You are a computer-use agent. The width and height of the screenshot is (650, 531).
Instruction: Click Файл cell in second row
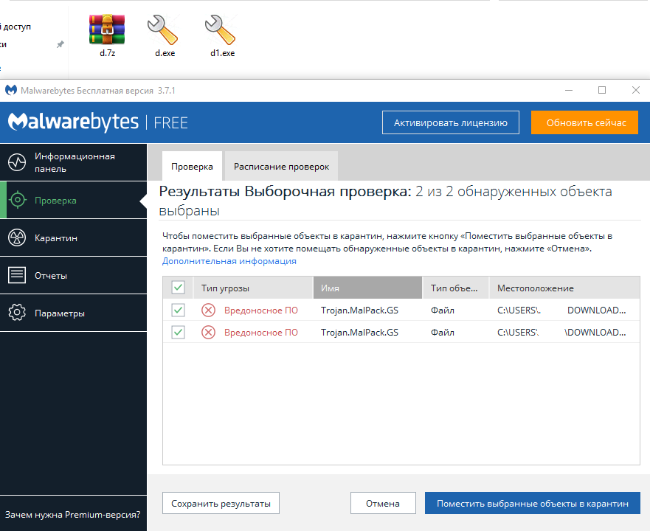coord(443,332)
